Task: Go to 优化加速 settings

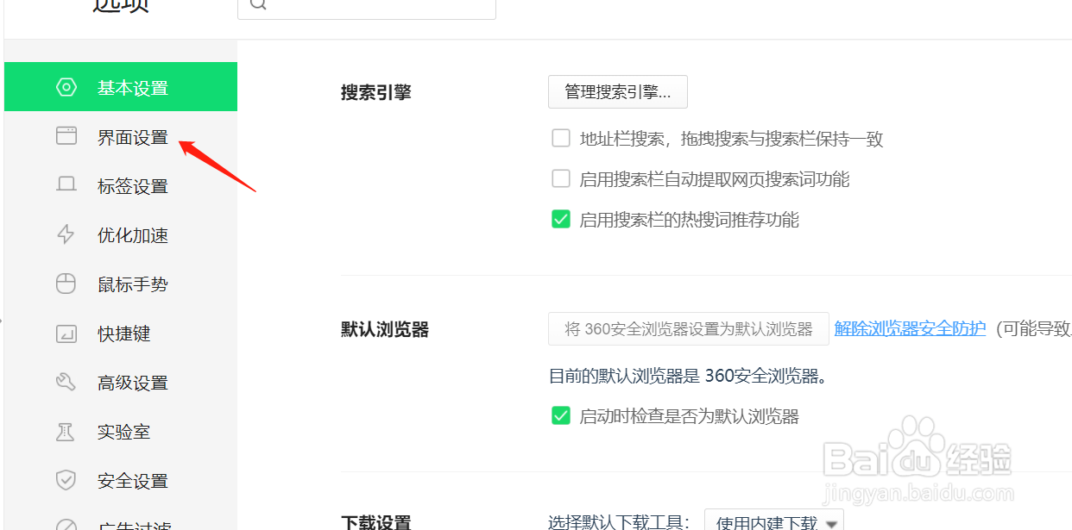Action: tap(121, 234)
